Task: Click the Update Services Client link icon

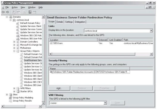Action: tap(18, 26)
